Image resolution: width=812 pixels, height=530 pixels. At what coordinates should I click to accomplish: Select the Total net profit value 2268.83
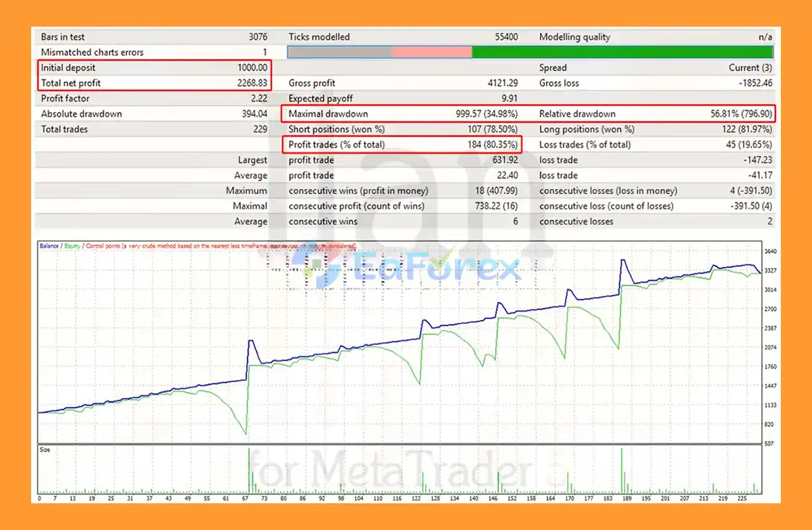click(252, 83)
